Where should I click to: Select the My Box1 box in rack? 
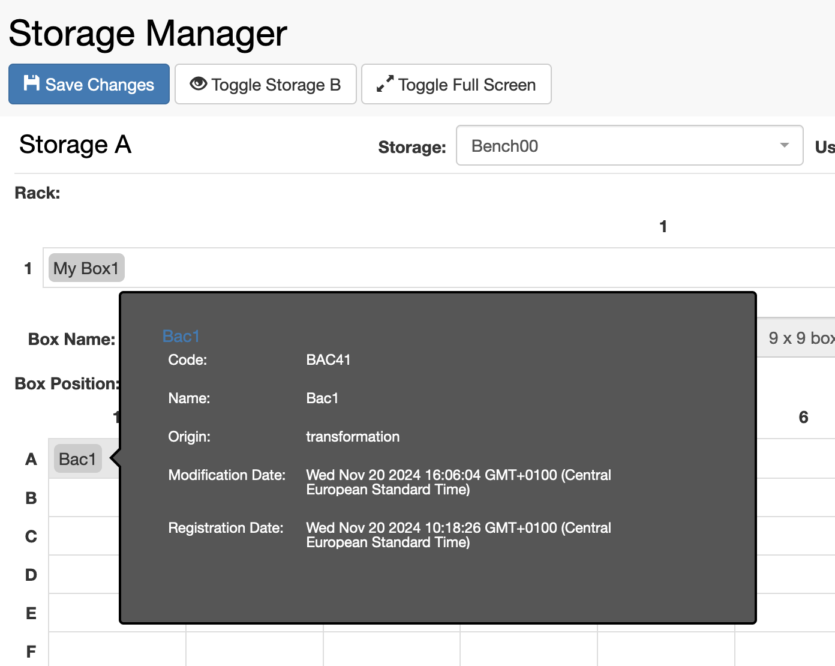86,268
